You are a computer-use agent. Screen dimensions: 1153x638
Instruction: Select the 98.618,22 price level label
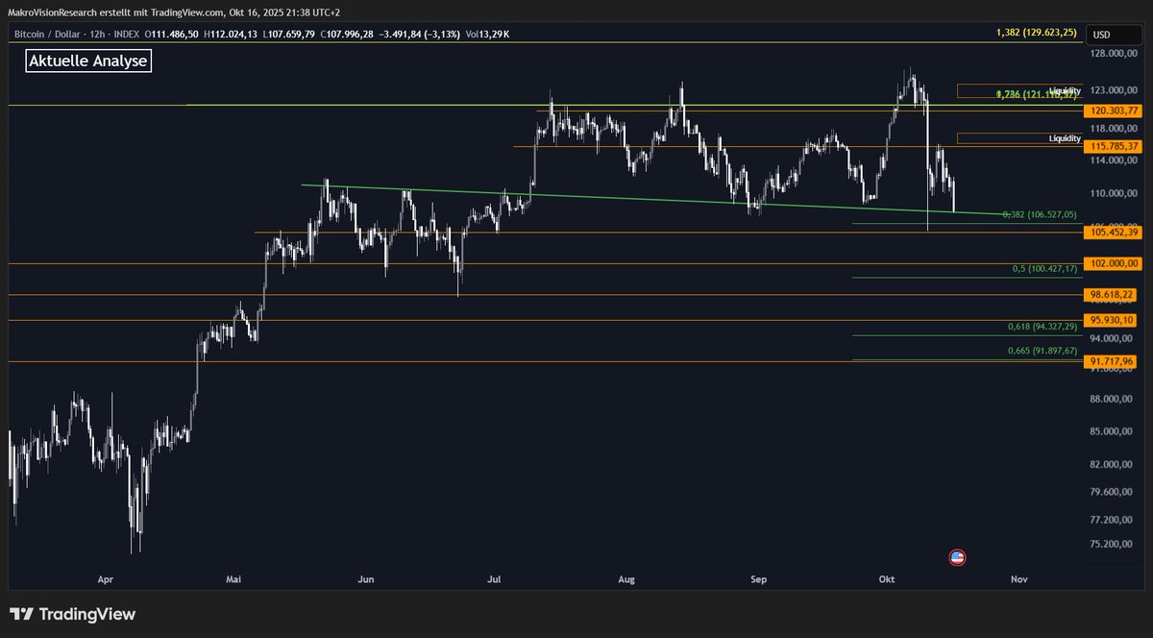pos(1113,295)
